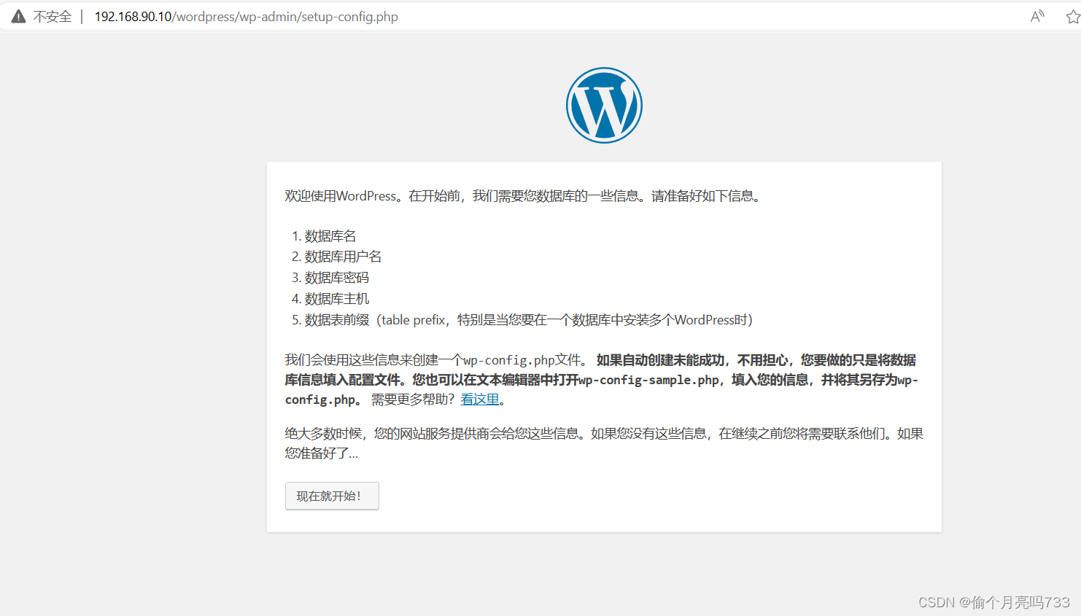Click the paragraph starting '绝大多数时候'
Screen dimensions: 1081x616
point(604,443)
